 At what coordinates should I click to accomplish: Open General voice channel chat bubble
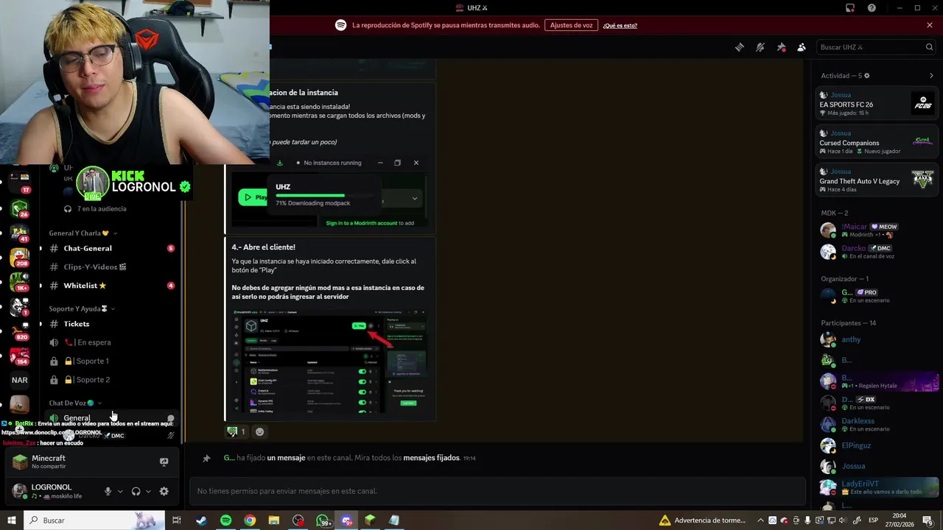171,418
